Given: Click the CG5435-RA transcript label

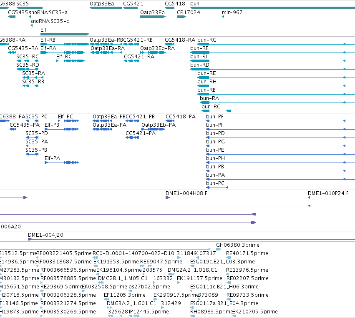Looking at the screenshot, I should (x=23, y=48).
